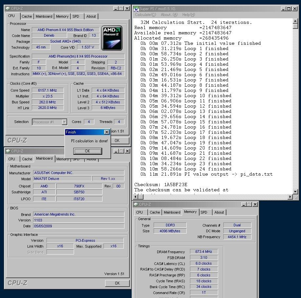Image resolution: width=301 pixels, height=298 pixels.
Task: Open the Processor #1 selection dropdown
Action: coord(64,122)
